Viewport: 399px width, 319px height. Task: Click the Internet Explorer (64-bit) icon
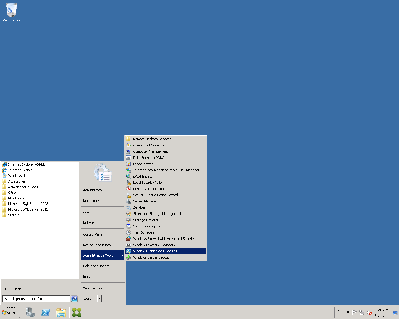tap(5, 164)
